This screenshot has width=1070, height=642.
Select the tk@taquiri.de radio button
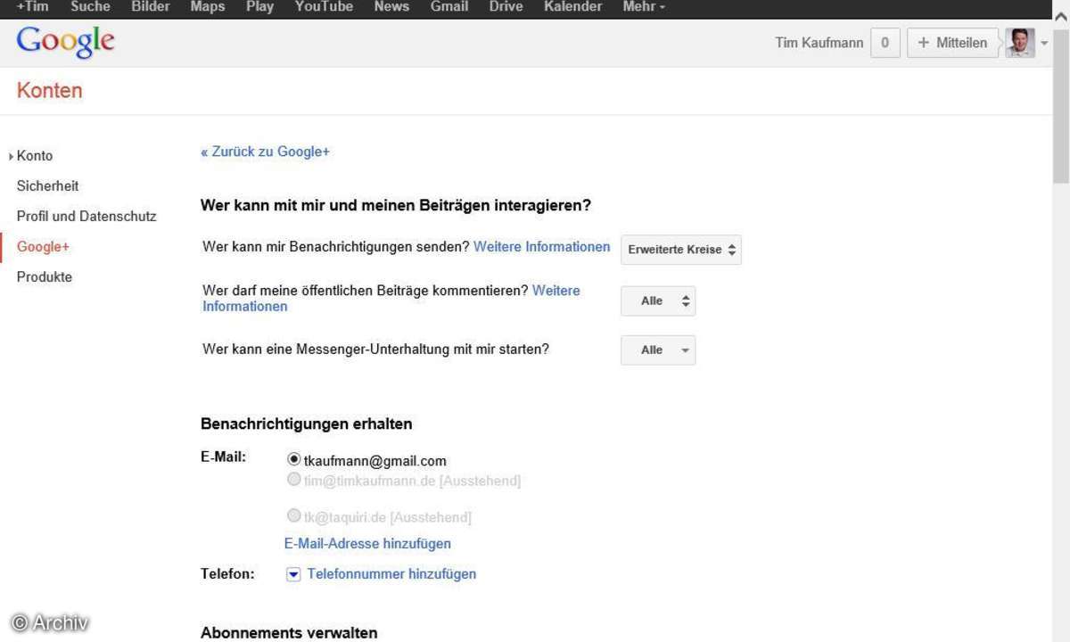[x=294, y=515]
